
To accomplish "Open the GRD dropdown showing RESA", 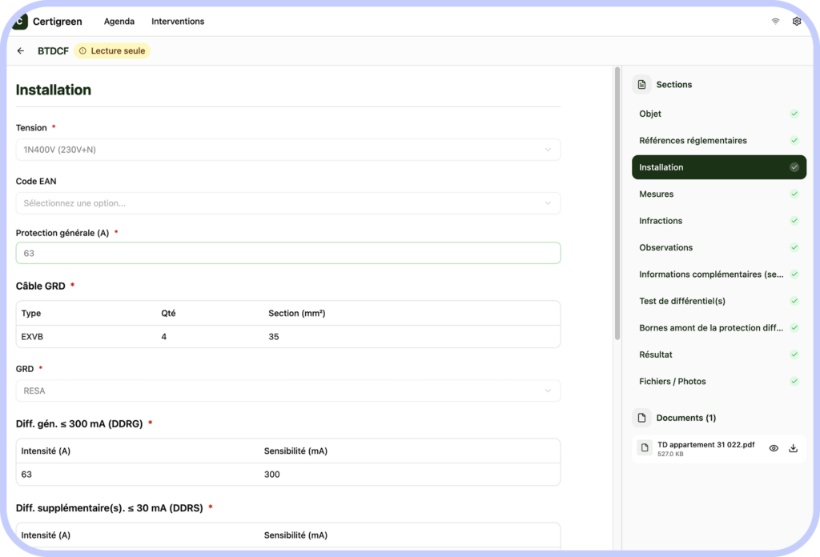I will pos(288,391).
